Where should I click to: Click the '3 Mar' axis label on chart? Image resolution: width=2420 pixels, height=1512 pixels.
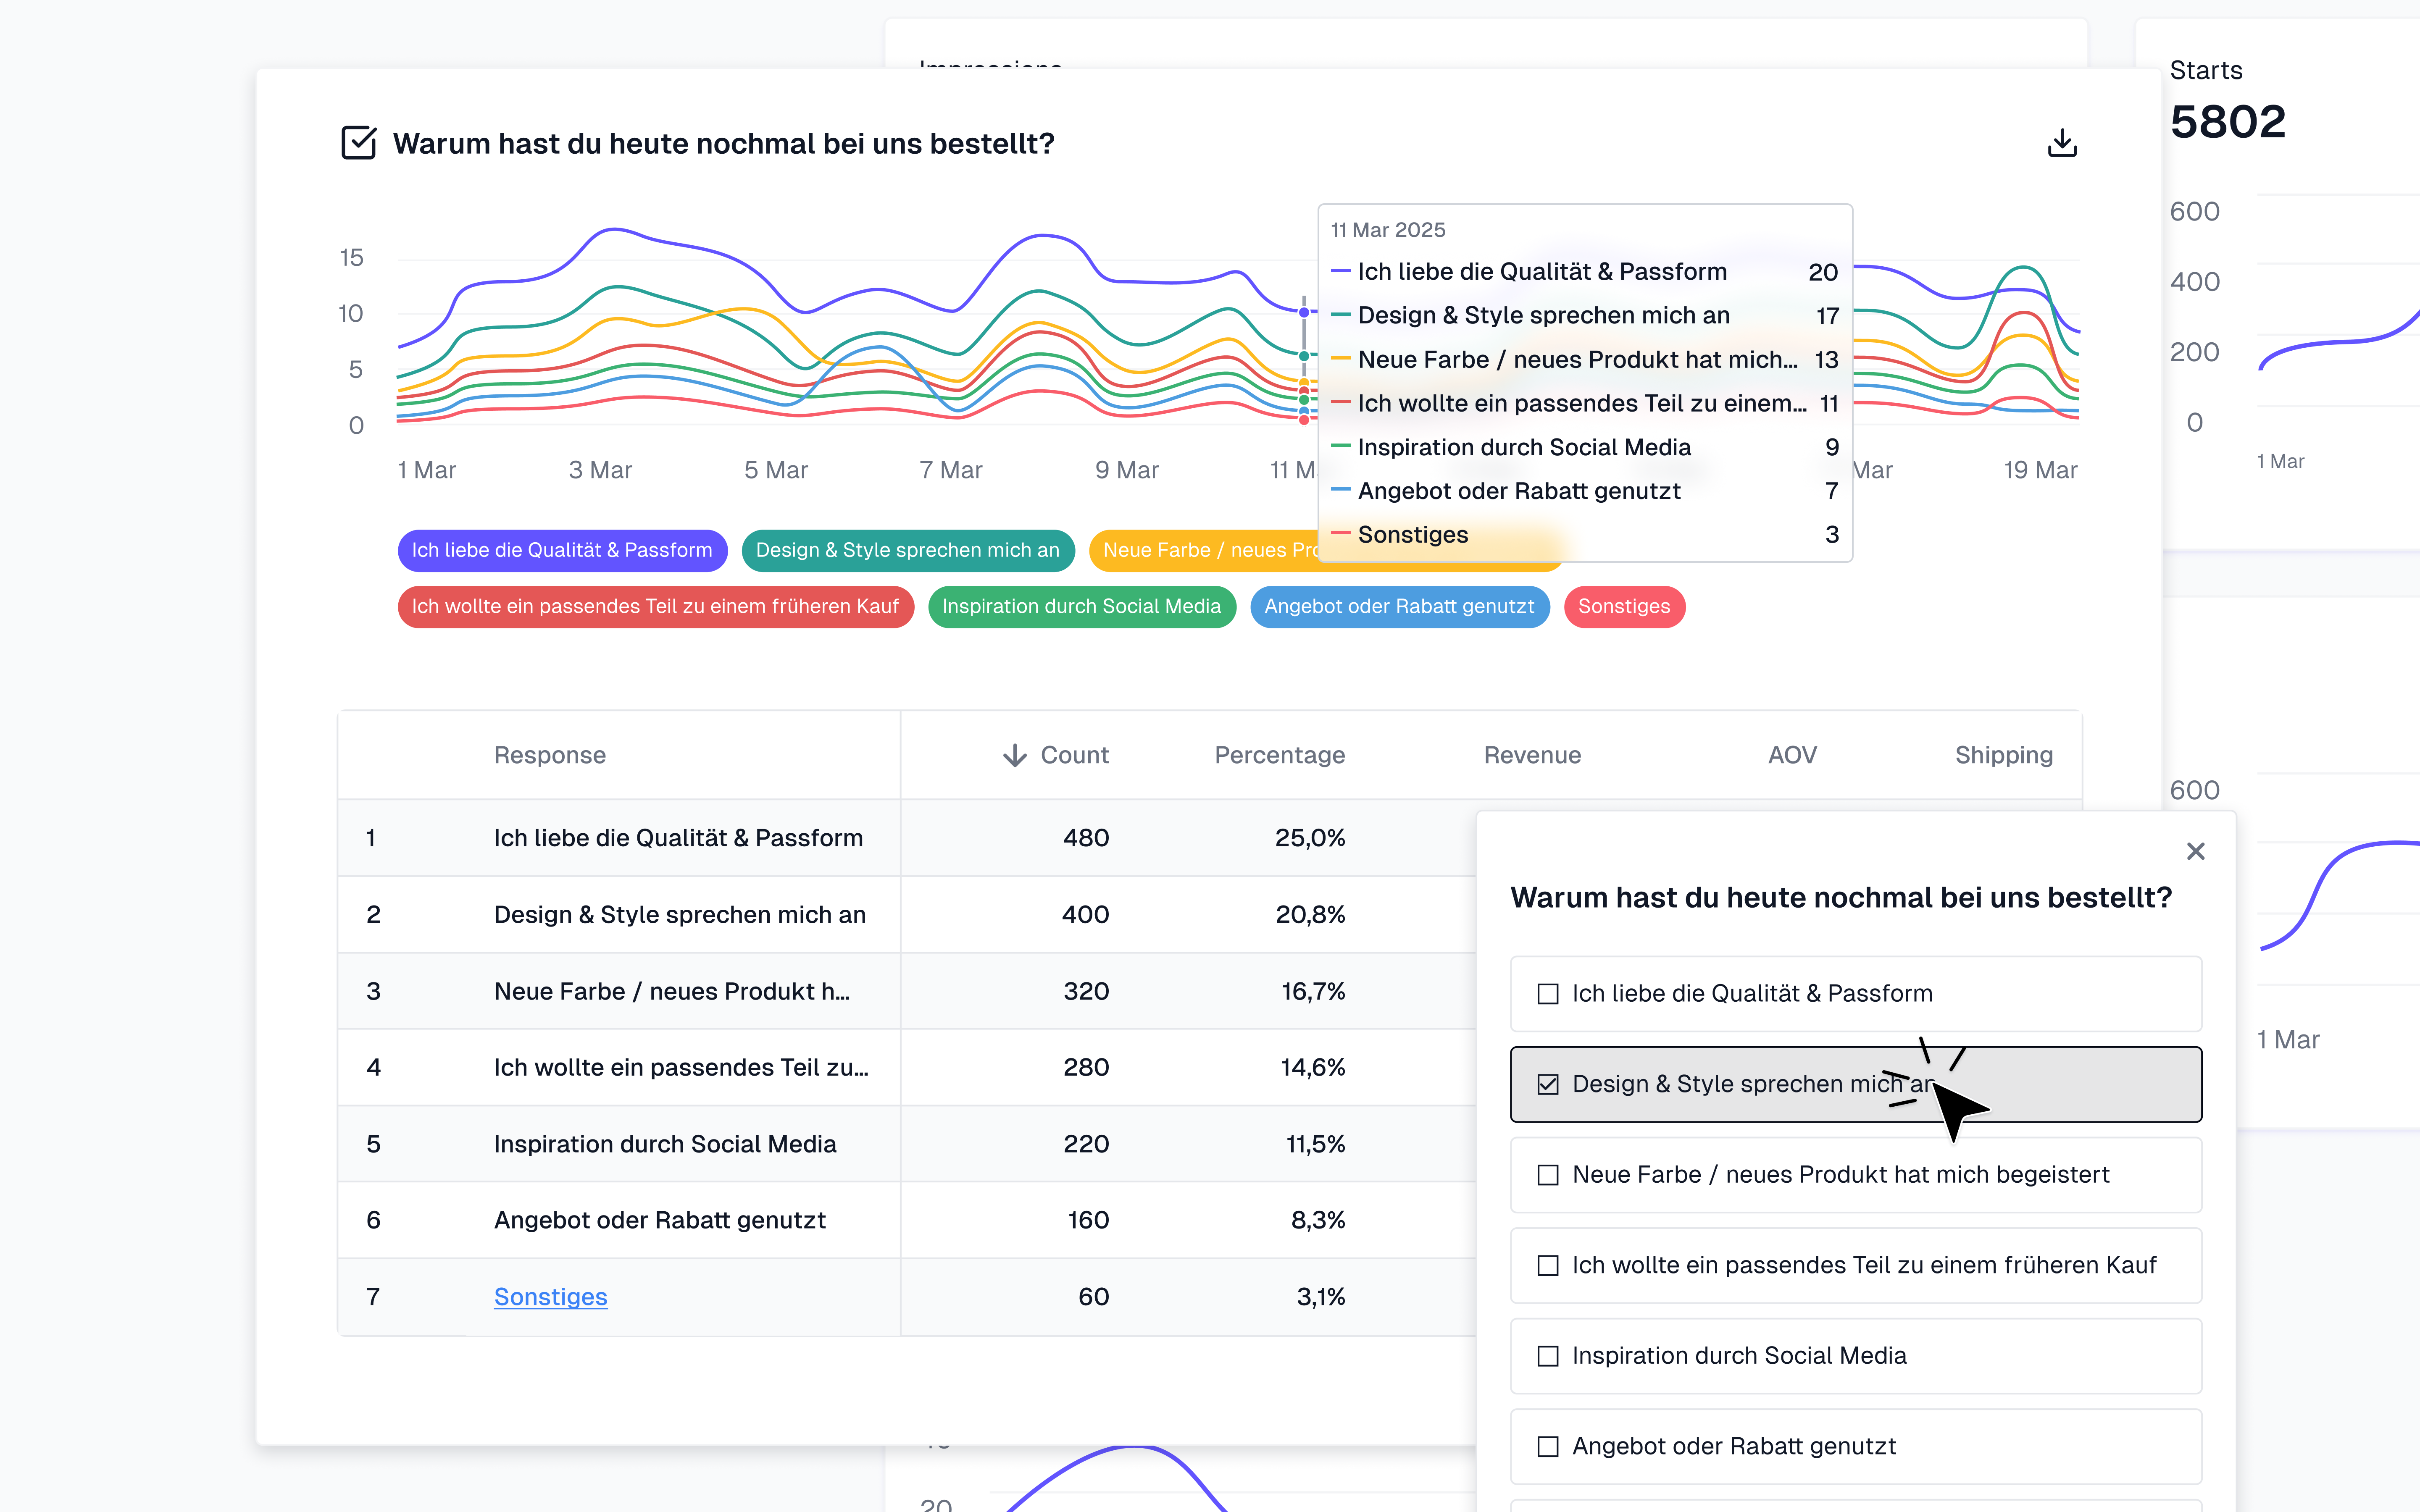[600, 470]
